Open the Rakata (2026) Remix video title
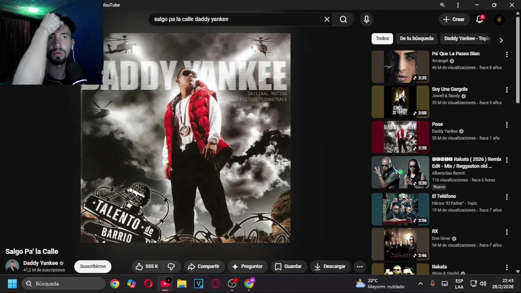The height and width of the screenshot is (293, 521). click(466, 163)
